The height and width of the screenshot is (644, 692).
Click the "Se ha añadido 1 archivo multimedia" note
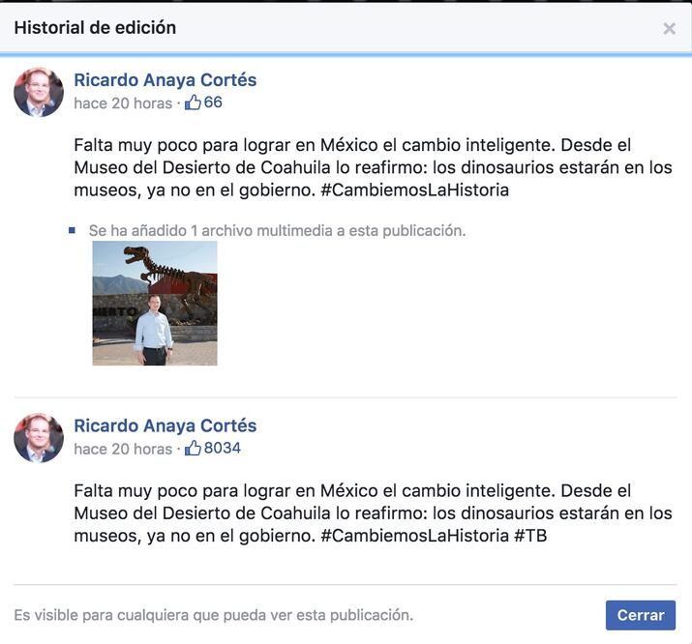277,230
